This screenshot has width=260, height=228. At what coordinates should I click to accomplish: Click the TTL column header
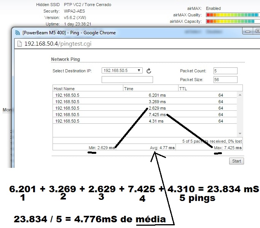coord(211,89)
